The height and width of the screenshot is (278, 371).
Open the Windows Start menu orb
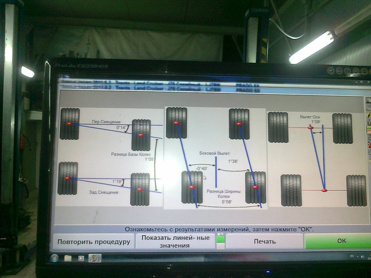(54, 258)
